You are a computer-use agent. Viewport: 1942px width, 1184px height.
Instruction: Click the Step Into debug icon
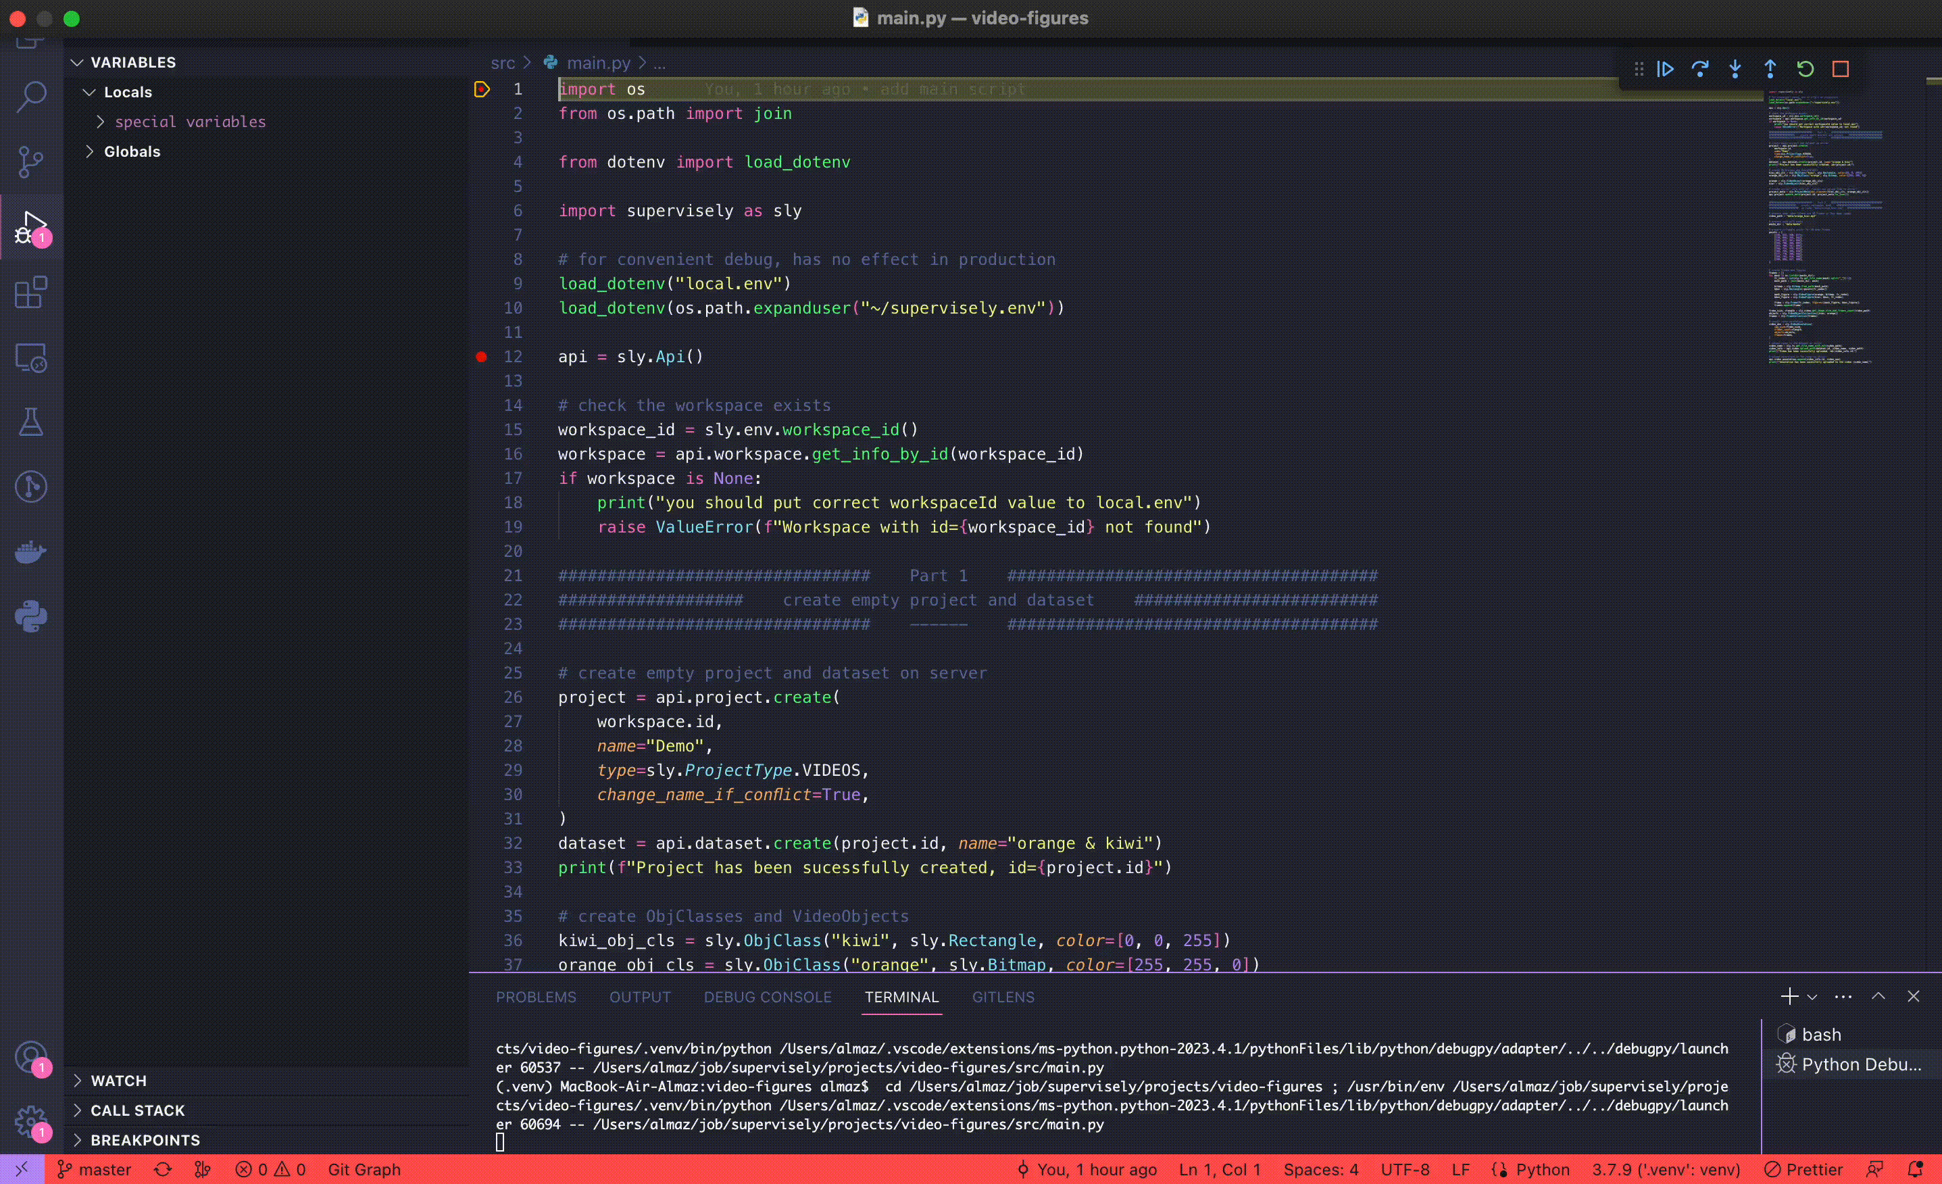[x=1735, y=70]
